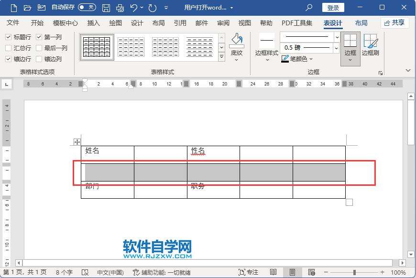This screenshot has width=416, height=278.
Task: Enable the Total Row (汇总行) checkbox
Action: [x=9, y=48]
